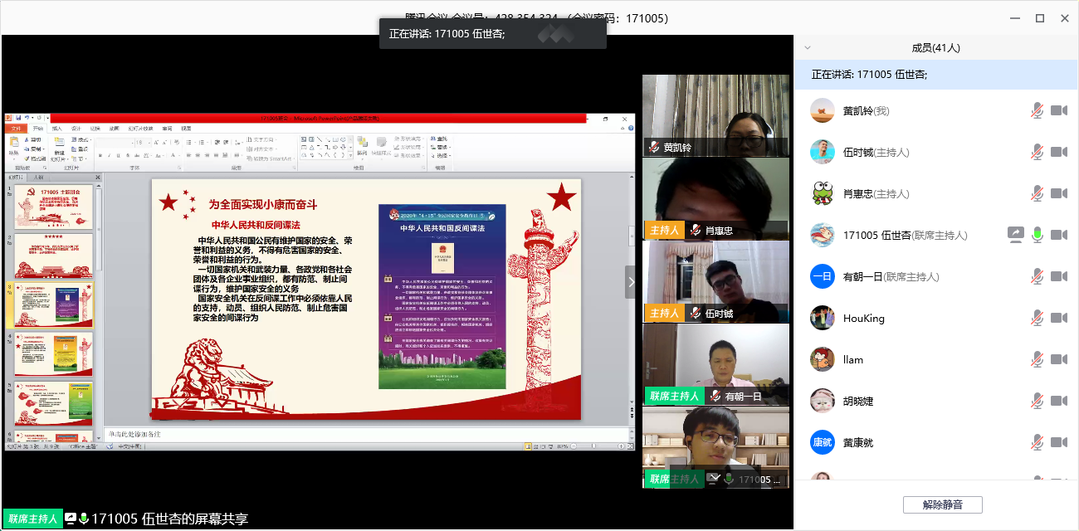Select 黄凯铃's video thumbnail

[x=715, y=114]
